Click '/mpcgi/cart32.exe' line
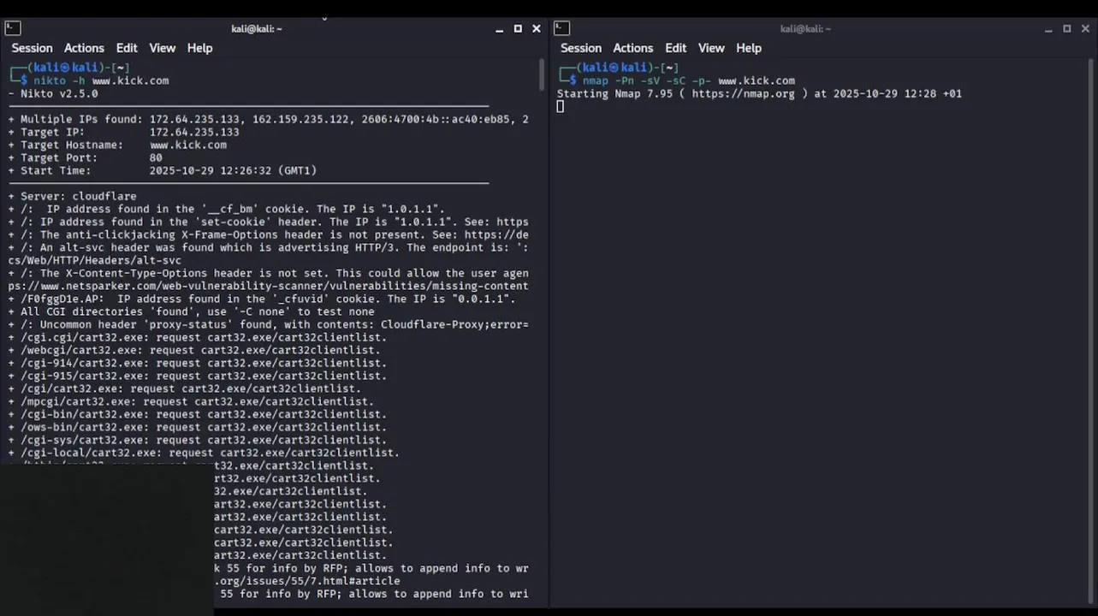Screen dimensions: 1098x616 point(192,401)
